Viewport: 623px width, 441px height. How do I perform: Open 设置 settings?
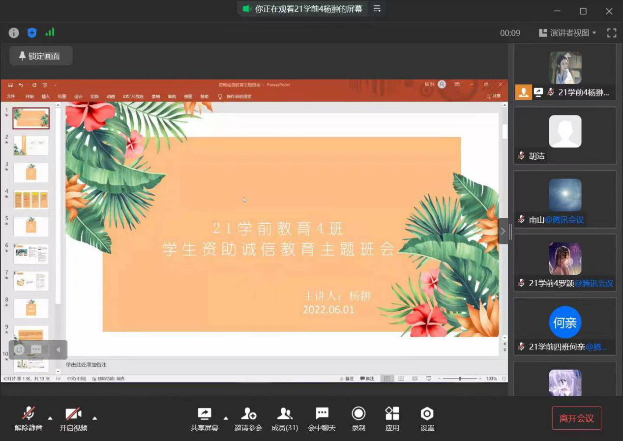click(427, 419)
